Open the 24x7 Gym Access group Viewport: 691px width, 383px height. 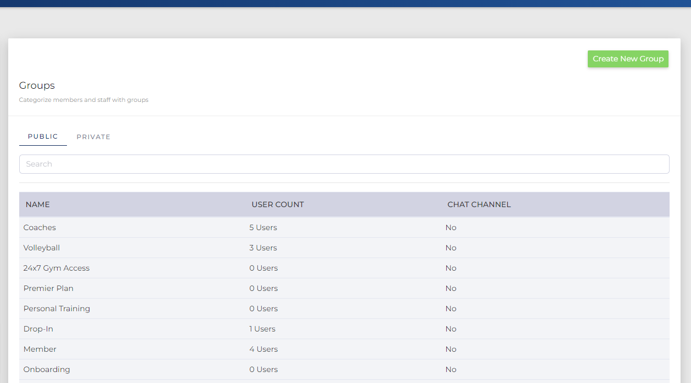click(57, 268)
